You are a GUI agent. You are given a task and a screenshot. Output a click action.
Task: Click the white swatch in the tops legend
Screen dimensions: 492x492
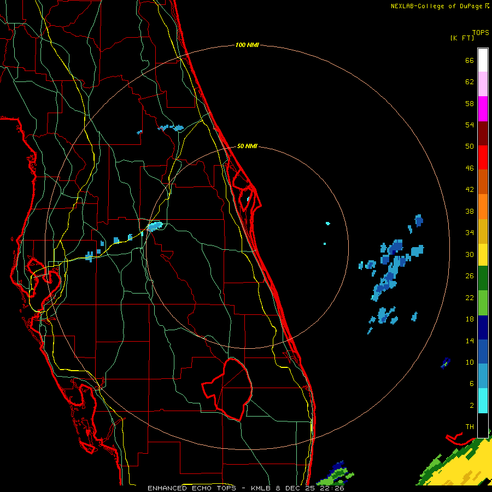click(483, 60)
